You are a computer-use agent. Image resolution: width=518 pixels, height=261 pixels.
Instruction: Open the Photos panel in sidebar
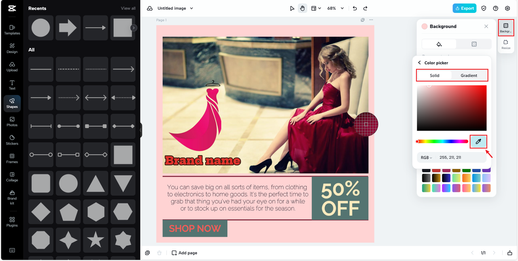[x=12, y=122]
